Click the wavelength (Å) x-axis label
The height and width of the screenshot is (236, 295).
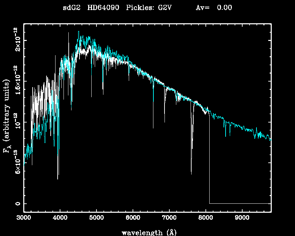tap(147, 232)
